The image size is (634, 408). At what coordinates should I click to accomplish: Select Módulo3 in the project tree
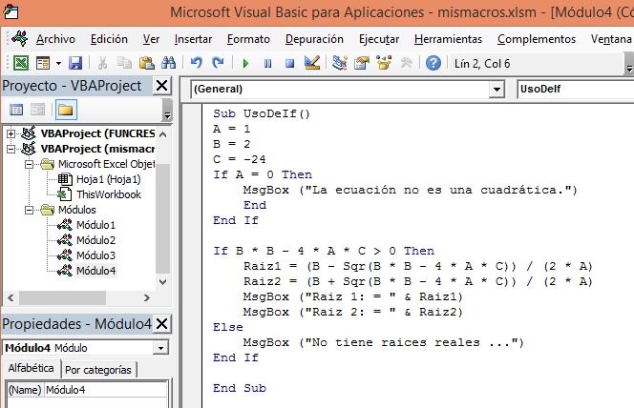point(95,255)
